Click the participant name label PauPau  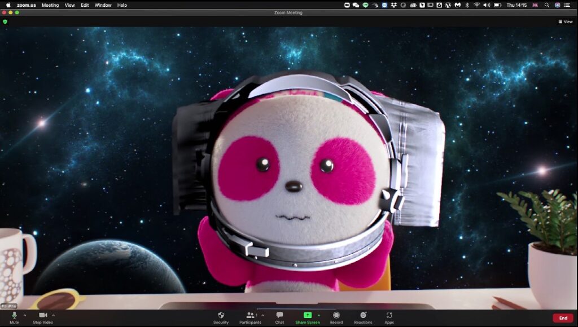[9, 306]
